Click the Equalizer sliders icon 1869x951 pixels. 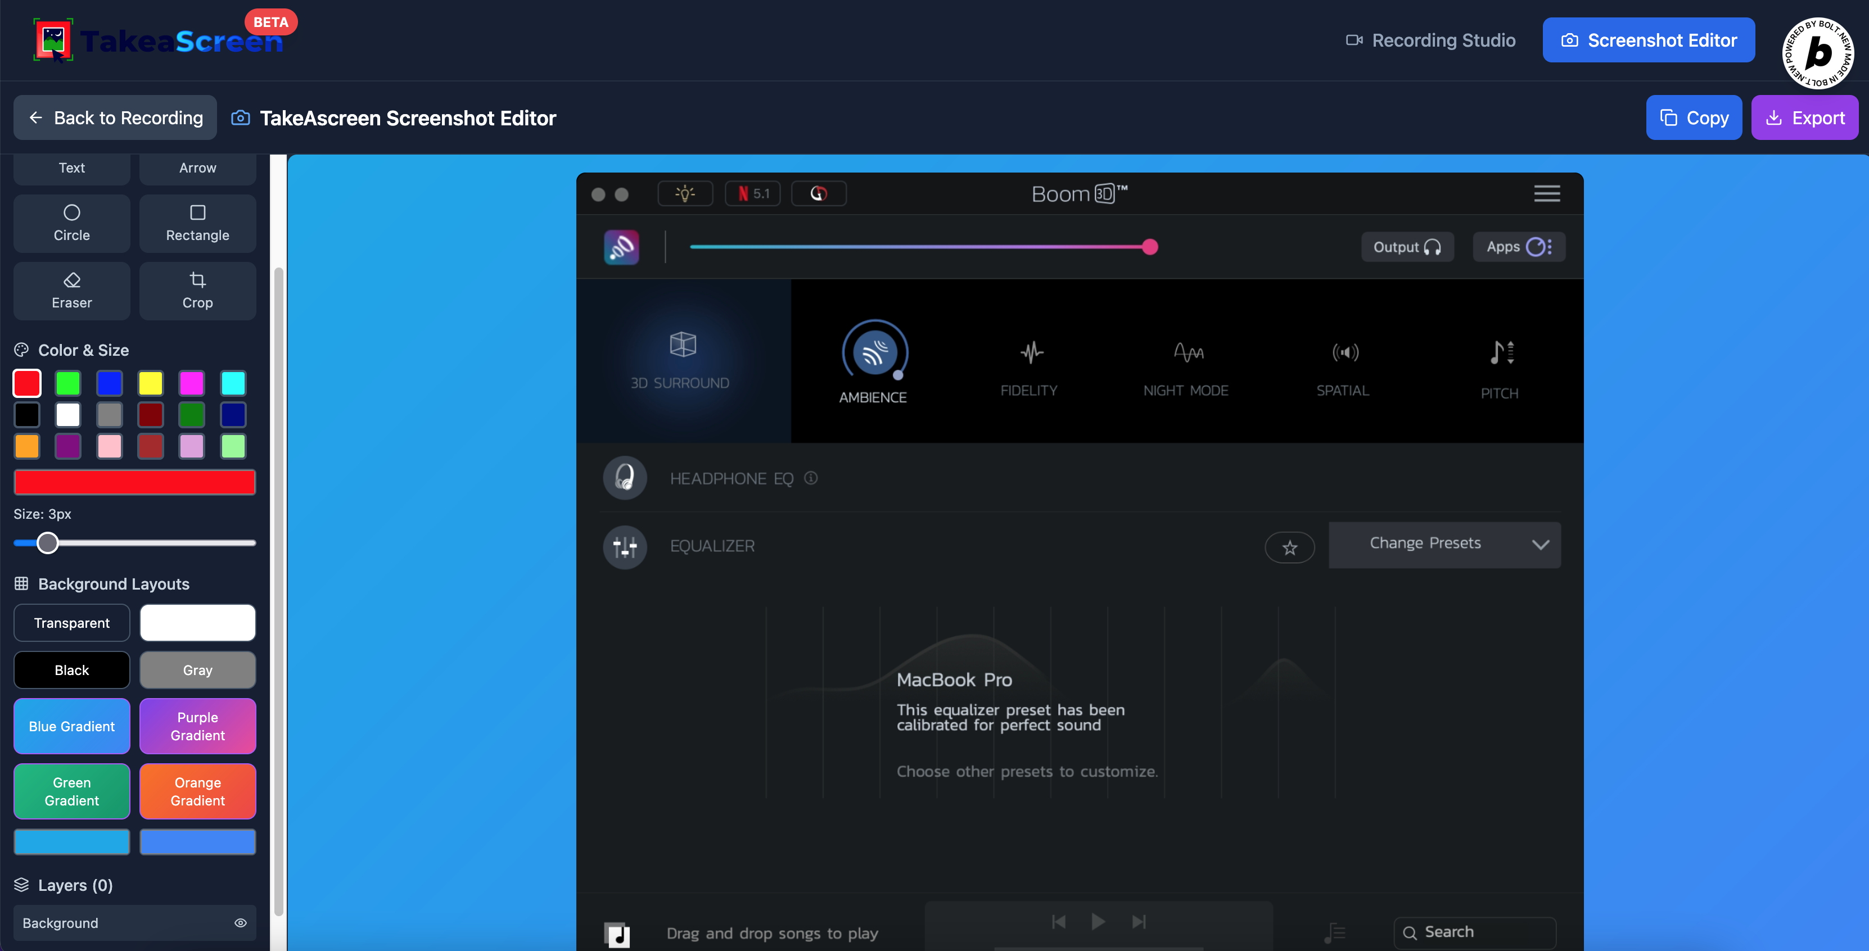click(624, 546)
